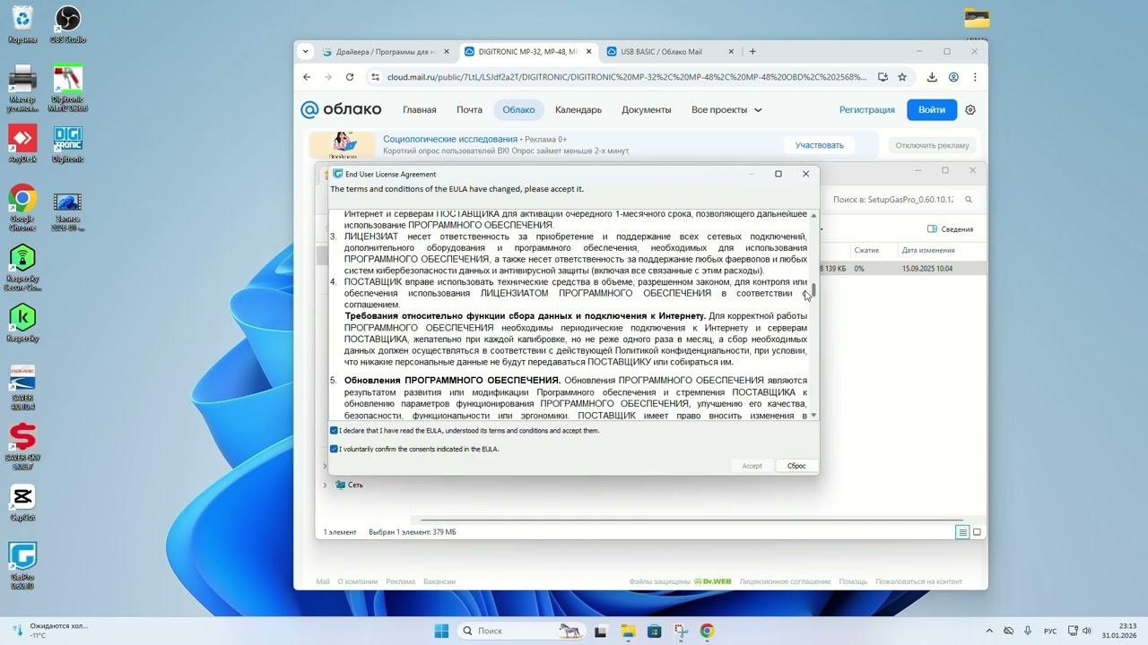Open the Digitronic desktop shortcut

point(67,143)
